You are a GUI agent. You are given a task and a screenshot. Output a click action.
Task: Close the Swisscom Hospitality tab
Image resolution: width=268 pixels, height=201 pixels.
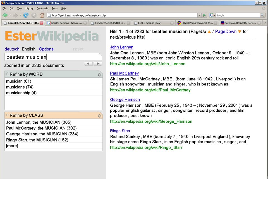click(x=259, y=23)
